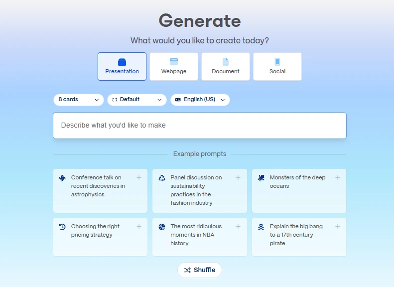Click the Presentation stacked cards icon
Viewport: 394px width, 287px height.
point(122,62)
